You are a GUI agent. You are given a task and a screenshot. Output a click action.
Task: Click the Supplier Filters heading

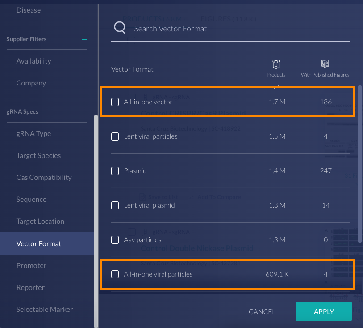coord(26,39)
